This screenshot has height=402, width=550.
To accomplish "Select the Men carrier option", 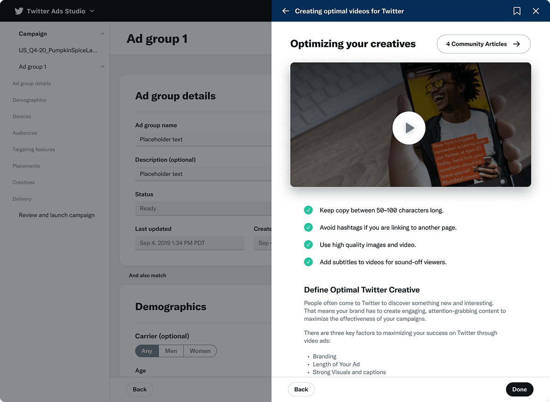I will (171, 351).
